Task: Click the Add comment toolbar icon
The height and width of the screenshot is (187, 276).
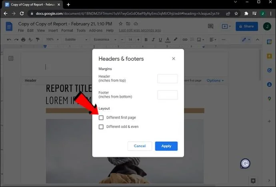Action: (x=192, y=40)
